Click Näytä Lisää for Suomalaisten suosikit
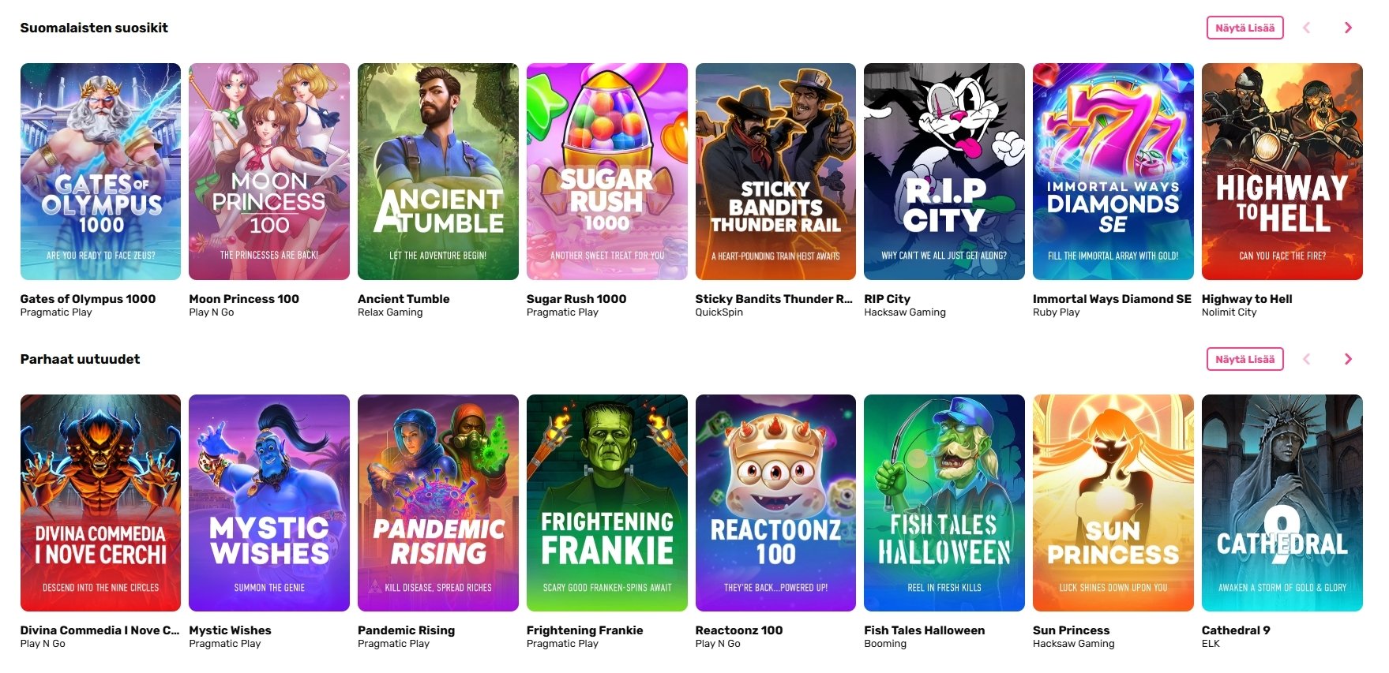The width and height of the screenshot is (1389, 673). click(x=1244, y=28)
